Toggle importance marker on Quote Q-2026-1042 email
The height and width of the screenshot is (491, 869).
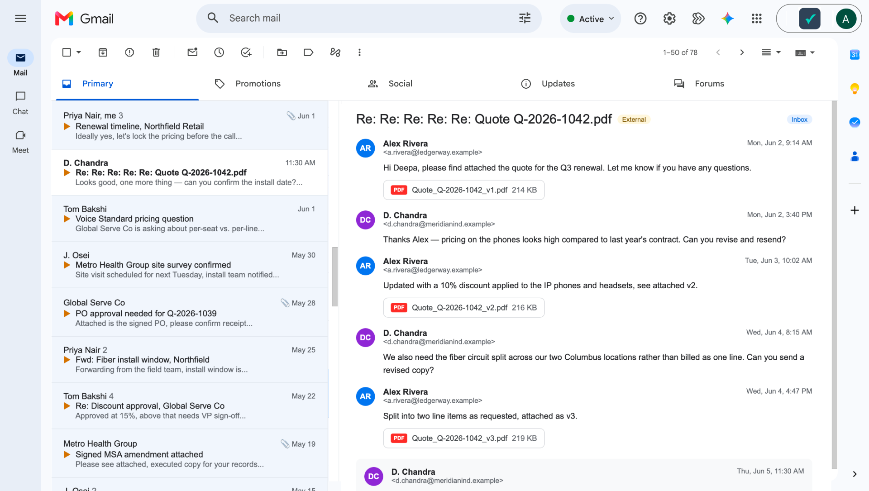[x=67, y=172]
